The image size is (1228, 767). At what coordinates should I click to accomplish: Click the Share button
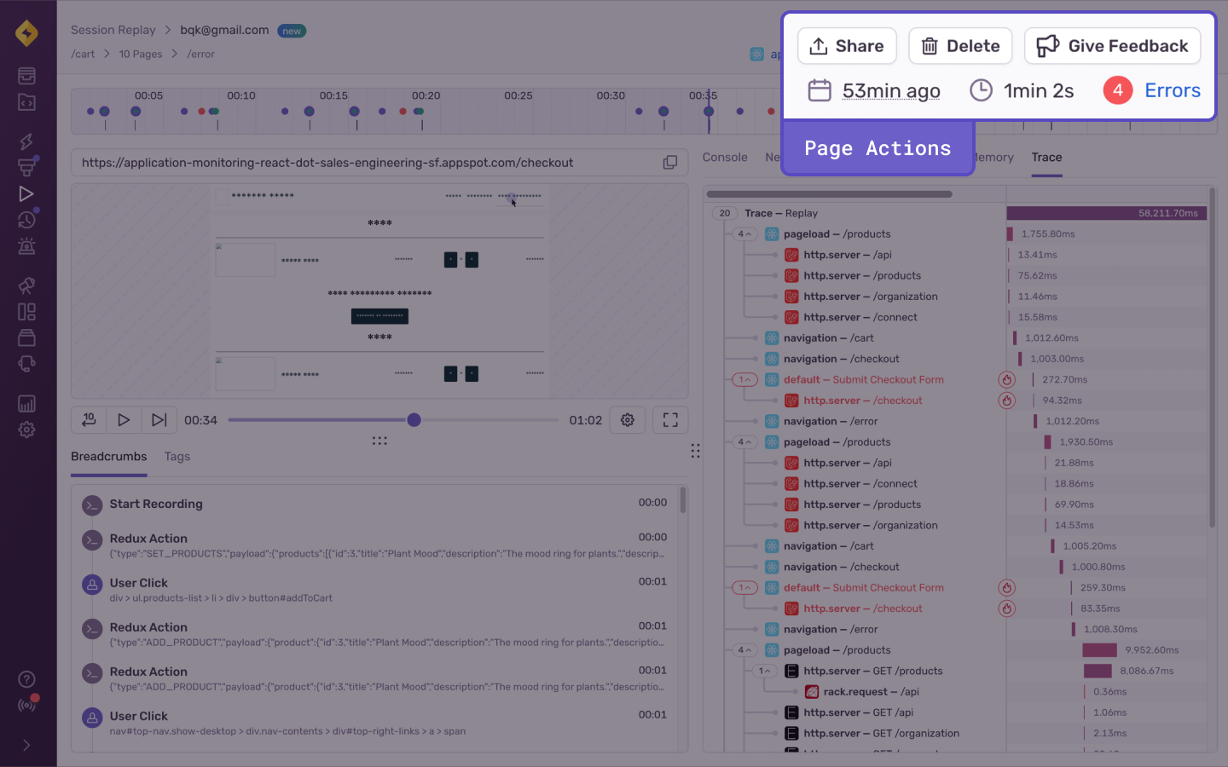[x=847, y=45]
